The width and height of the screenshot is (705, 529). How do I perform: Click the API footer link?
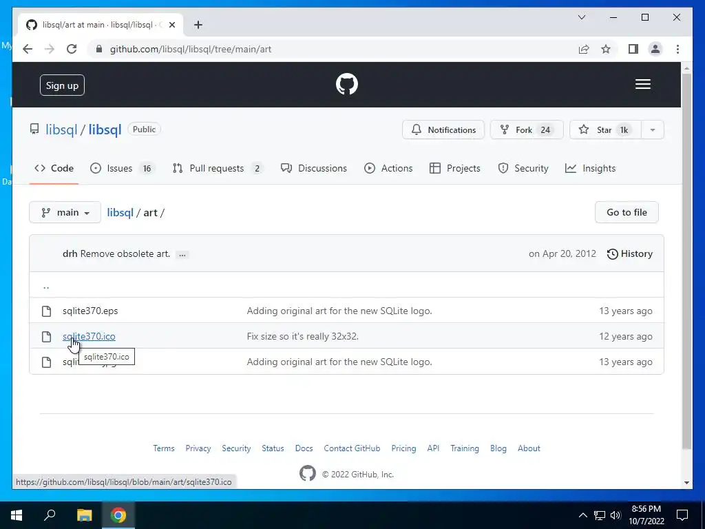pos(434,448)
